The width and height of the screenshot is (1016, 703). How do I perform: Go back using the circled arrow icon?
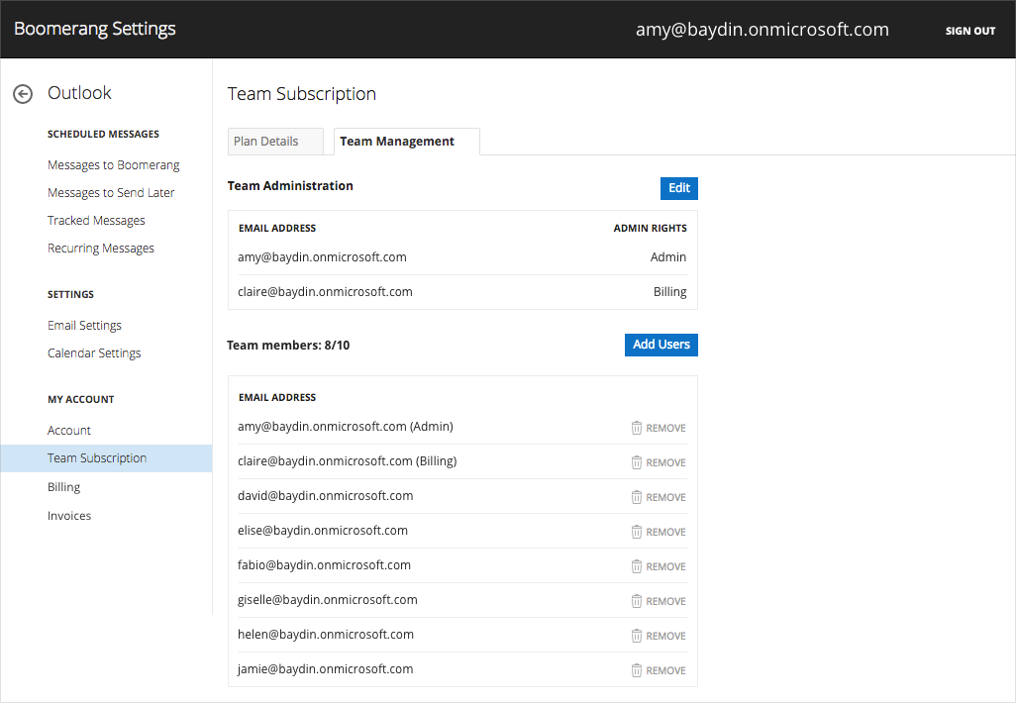(x=23, y=94)
